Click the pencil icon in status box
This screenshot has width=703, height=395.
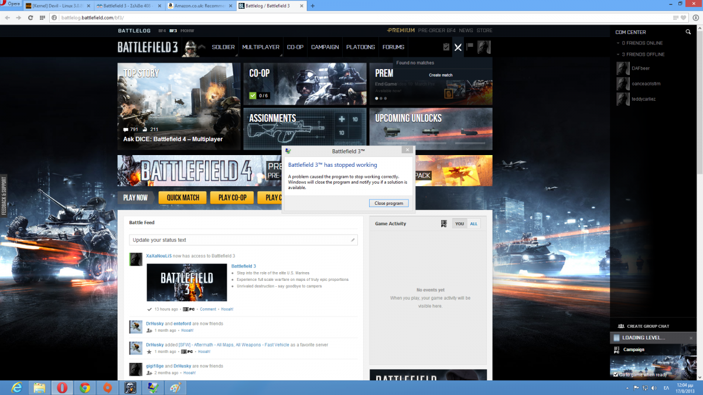click(353, 240)
